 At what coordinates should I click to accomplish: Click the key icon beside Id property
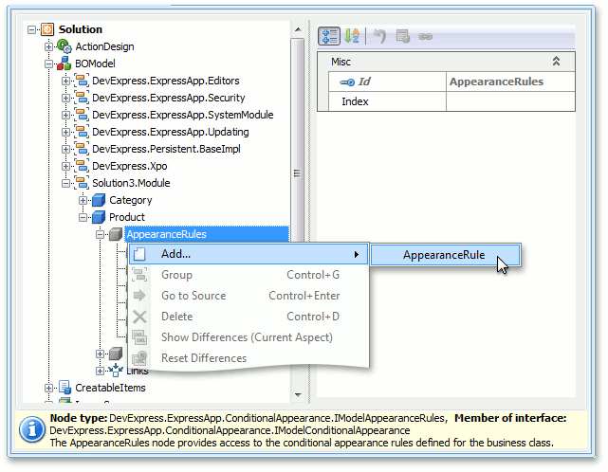347,82
